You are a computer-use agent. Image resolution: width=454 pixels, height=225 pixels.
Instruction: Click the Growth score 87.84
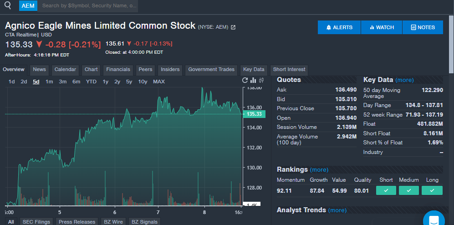317,191
